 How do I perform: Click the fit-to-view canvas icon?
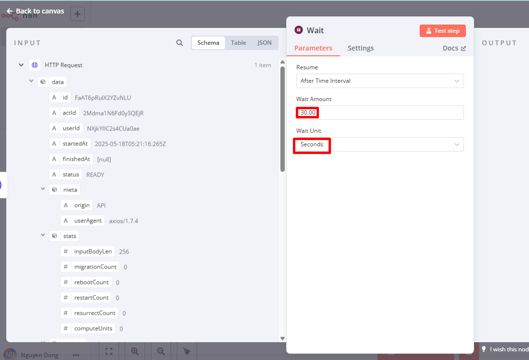109,351
